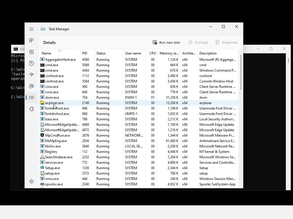Sort by Name column header
293x219 pixels.
coord(60,53)
